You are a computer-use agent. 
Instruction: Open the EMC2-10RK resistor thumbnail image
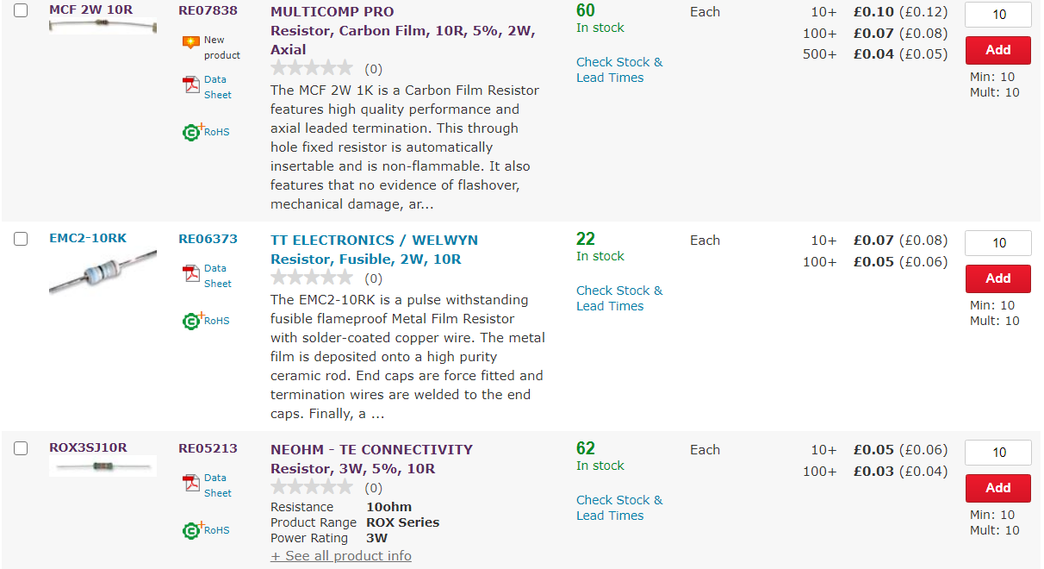point(103,272)
